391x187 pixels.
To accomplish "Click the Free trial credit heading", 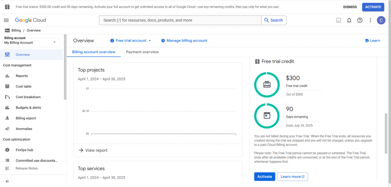I will (278, 61).
